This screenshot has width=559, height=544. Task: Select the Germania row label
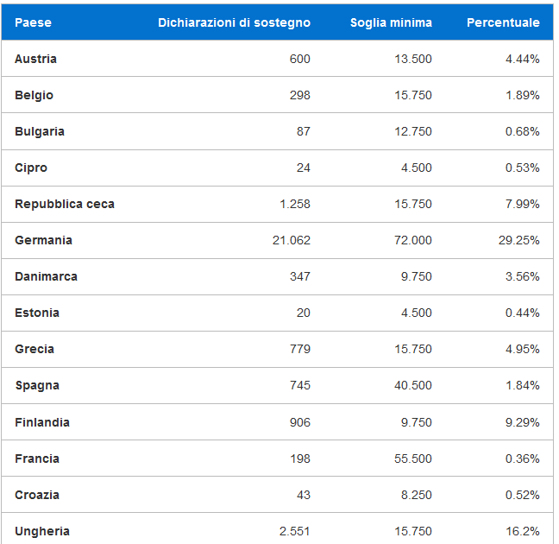[43, 240]
